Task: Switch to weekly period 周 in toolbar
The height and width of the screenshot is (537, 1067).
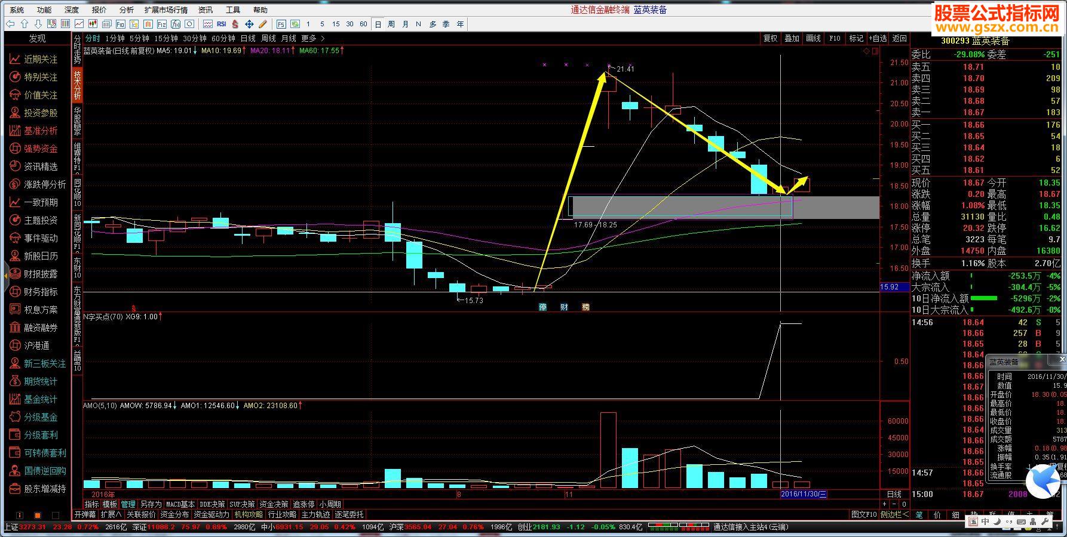Action: point(391,24)
